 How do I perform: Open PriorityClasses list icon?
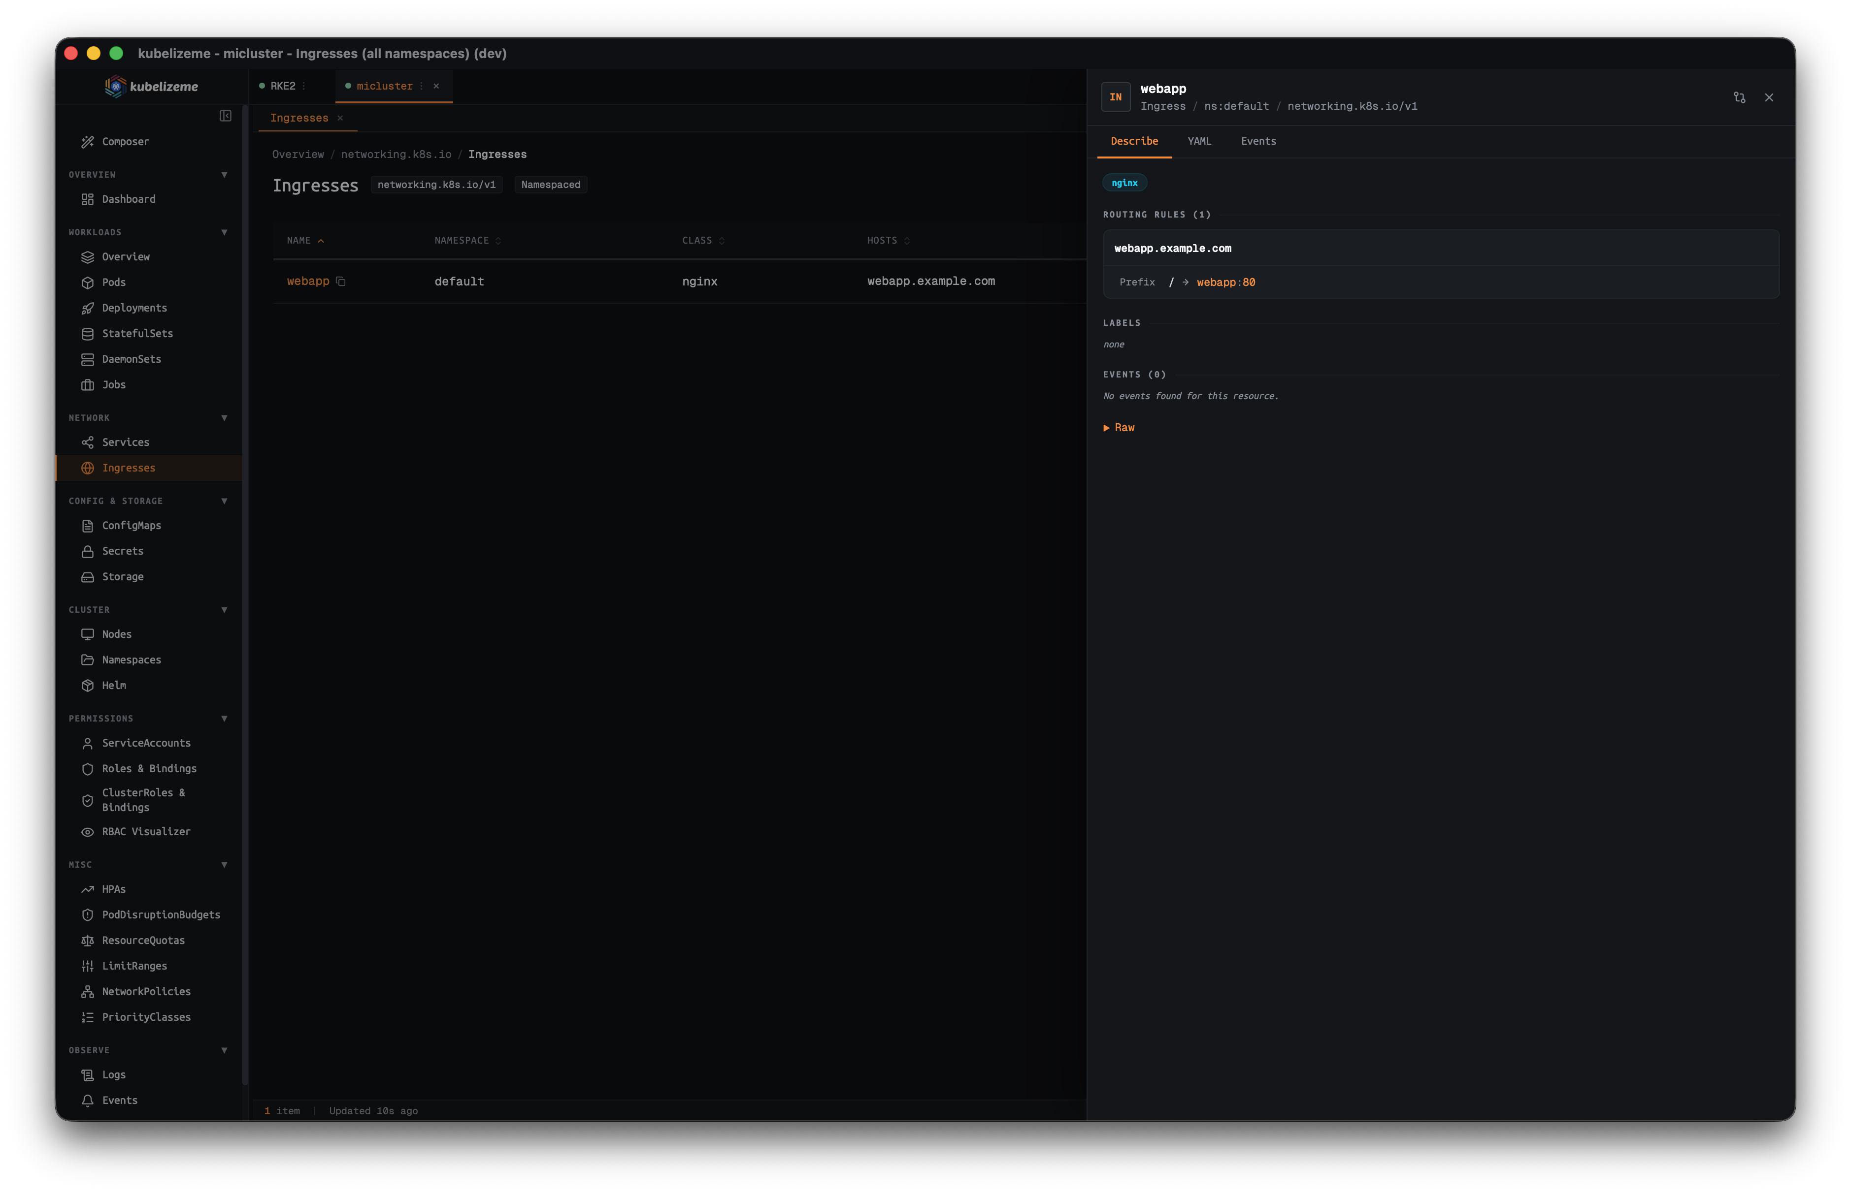(88, 1017)
